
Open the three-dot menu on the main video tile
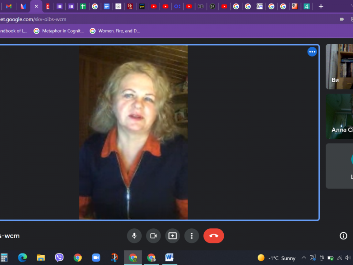point(312,52)
